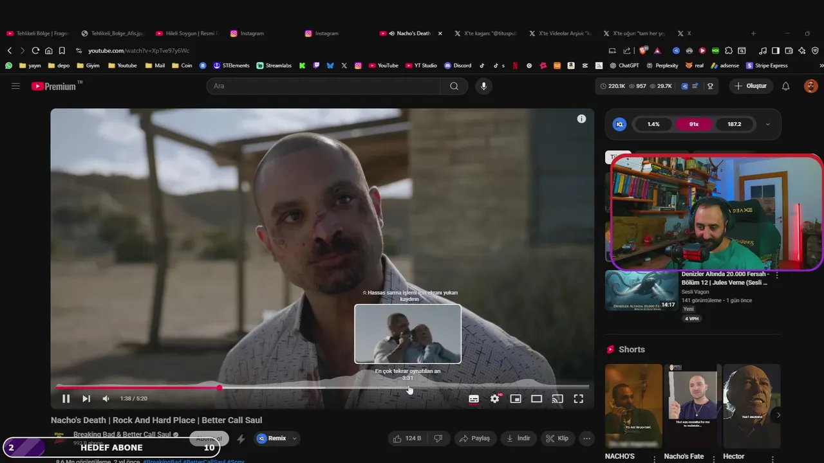824x463 pixels.
Task: Switch to Tehlikeli_Bolge_Afis.jpg tab
Action: [x=112, y=33]
